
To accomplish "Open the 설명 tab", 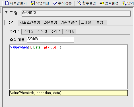I will click(x=100, y=23).
